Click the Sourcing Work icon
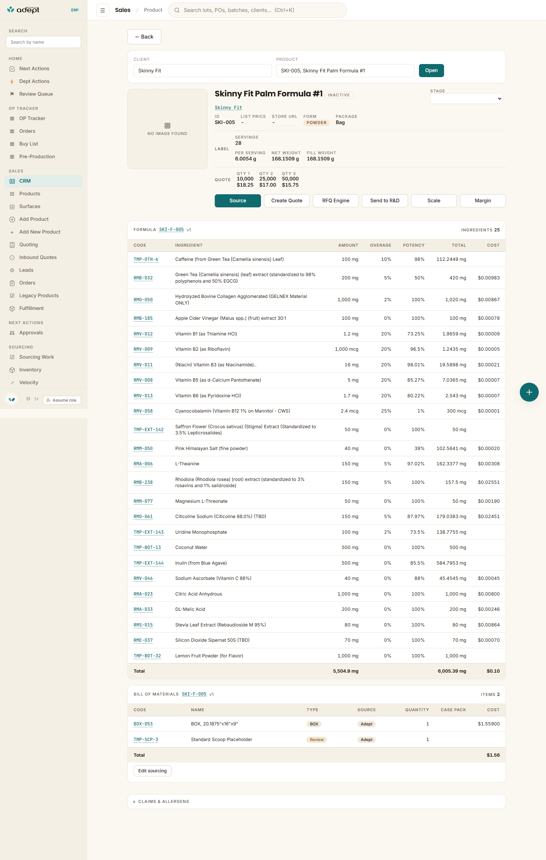The height and width of the screenshot is (860, 546). click(12, 357)
